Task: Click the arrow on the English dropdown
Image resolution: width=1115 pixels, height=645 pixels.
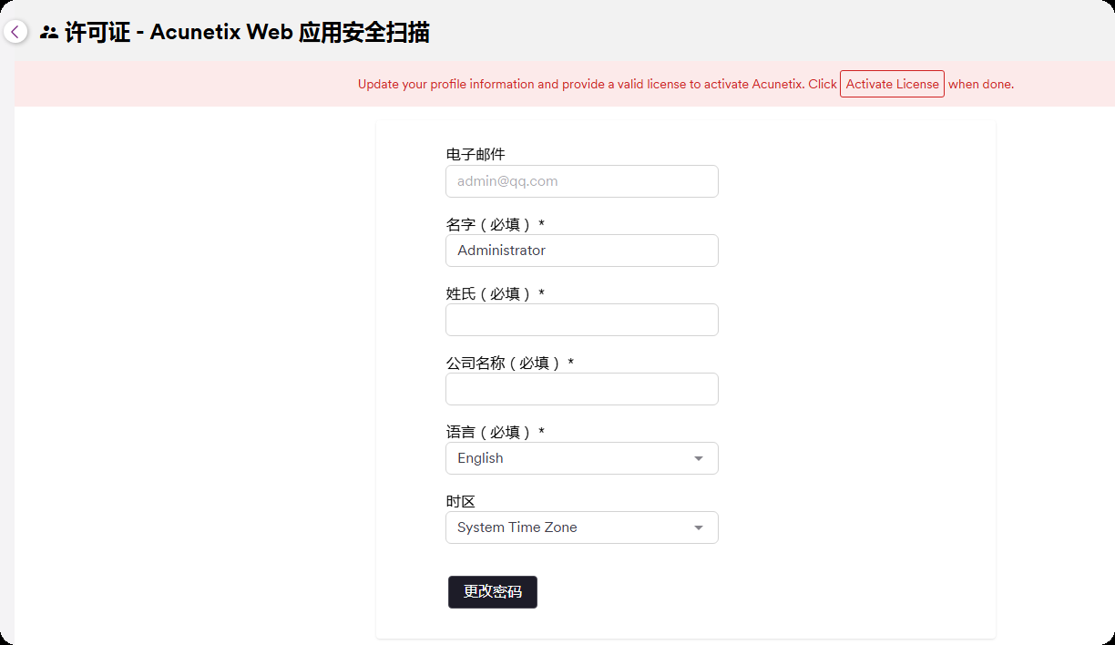Action: click(699, 458)
